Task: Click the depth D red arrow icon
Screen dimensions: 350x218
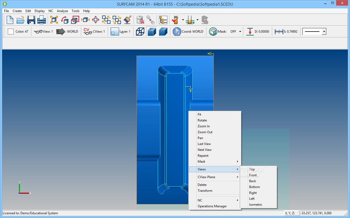Action: pos(250,32)
